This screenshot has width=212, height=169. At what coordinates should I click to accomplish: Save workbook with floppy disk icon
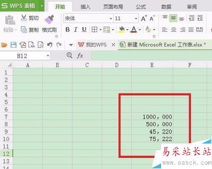pos(14,45)
